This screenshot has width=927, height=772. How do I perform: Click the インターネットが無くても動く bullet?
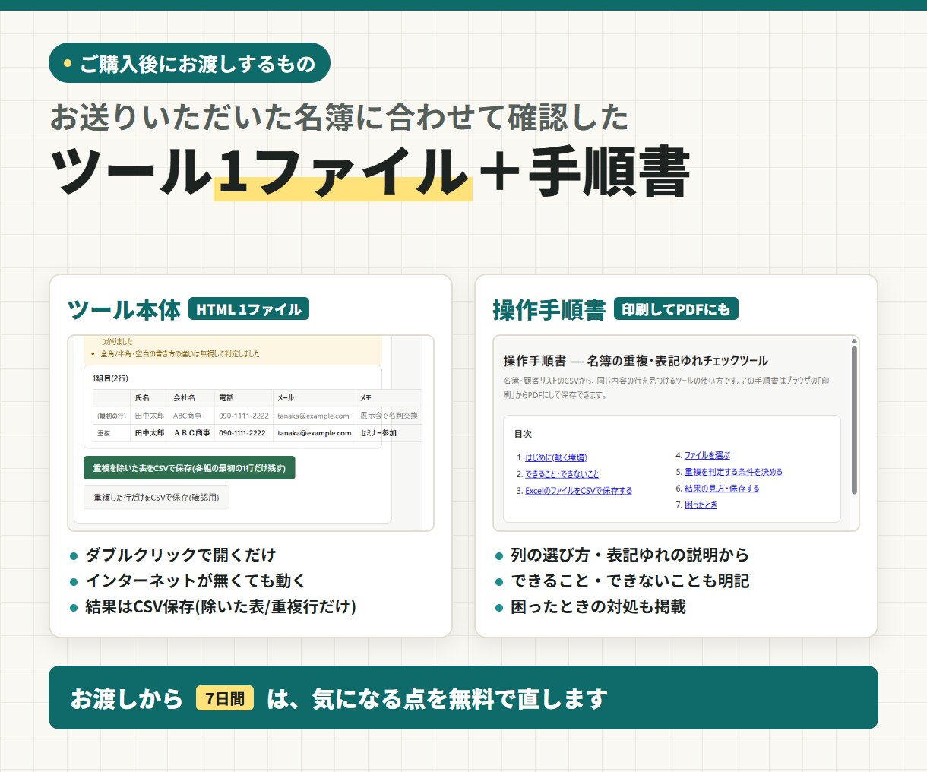[195, 581]
